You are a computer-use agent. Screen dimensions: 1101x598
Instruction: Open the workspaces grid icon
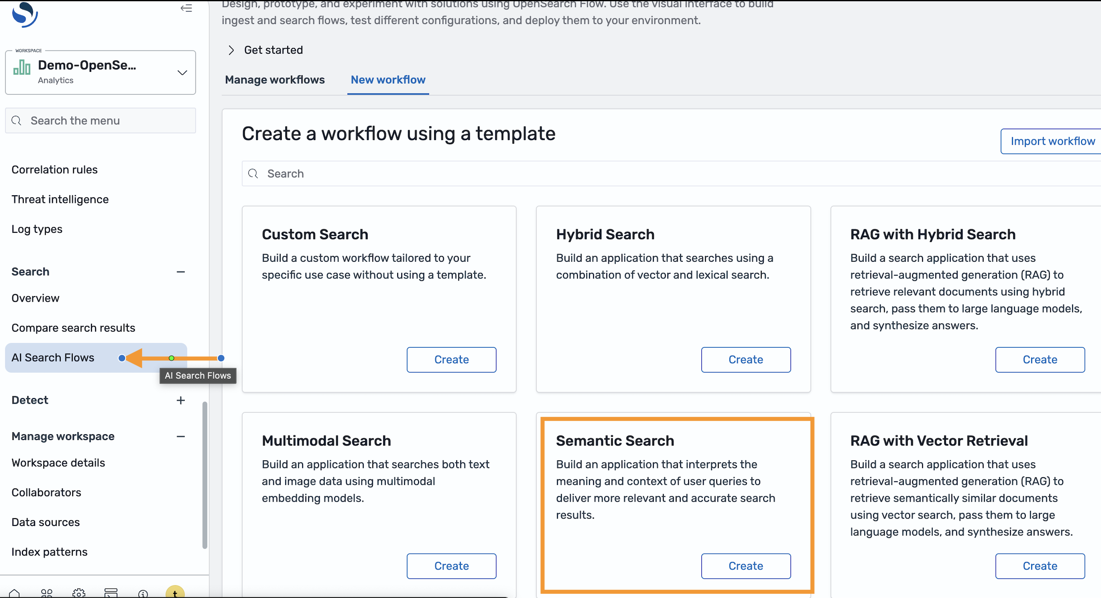pyautogui.click(x=47, y=593)
